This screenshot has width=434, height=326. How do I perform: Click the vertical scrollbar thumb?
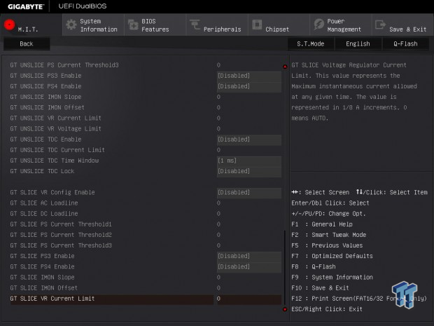[285, 268]
